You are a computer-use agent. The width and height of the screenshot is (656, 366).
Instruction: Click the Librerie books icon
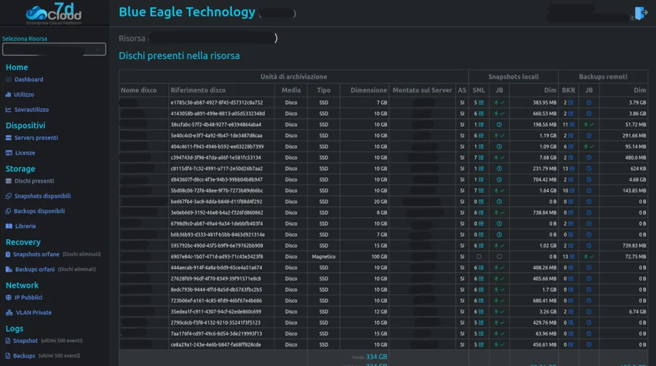coord(9,226)
